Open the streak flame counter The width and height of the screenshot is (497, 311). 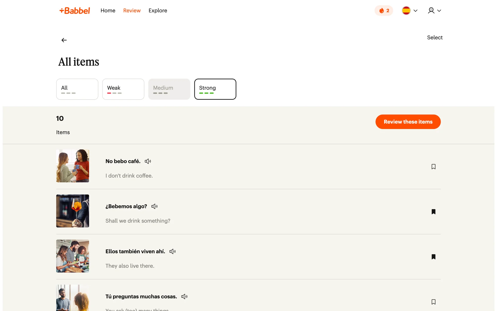pyautogui.click(x=384, y=11)
